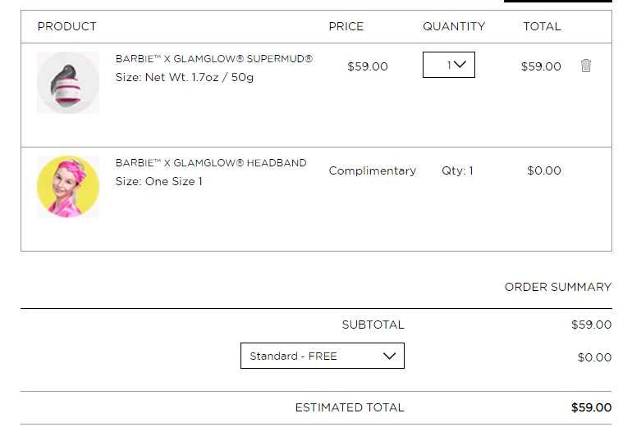
Task: Click the Complimentary price label
Action: click(x=372, y=171)
